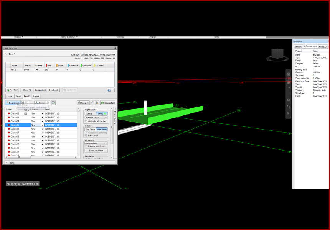The width and height of the screenshot is (330, 230).
Task: Enable Animate transitions checkbox
Action: pos(86,146)
